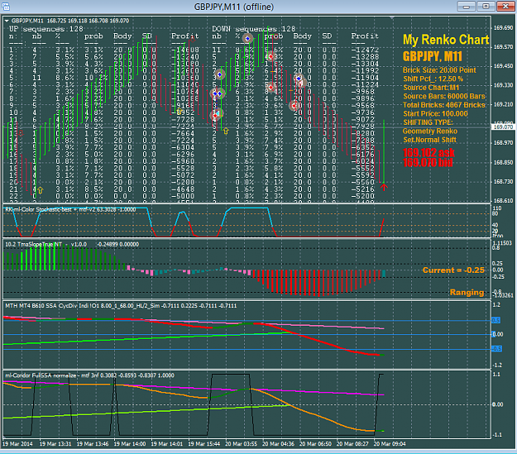Close the GBPJPY,M11 chart window
Image resolution: width=517 pixels, height=454 pixels.
(x=505, y=7)
